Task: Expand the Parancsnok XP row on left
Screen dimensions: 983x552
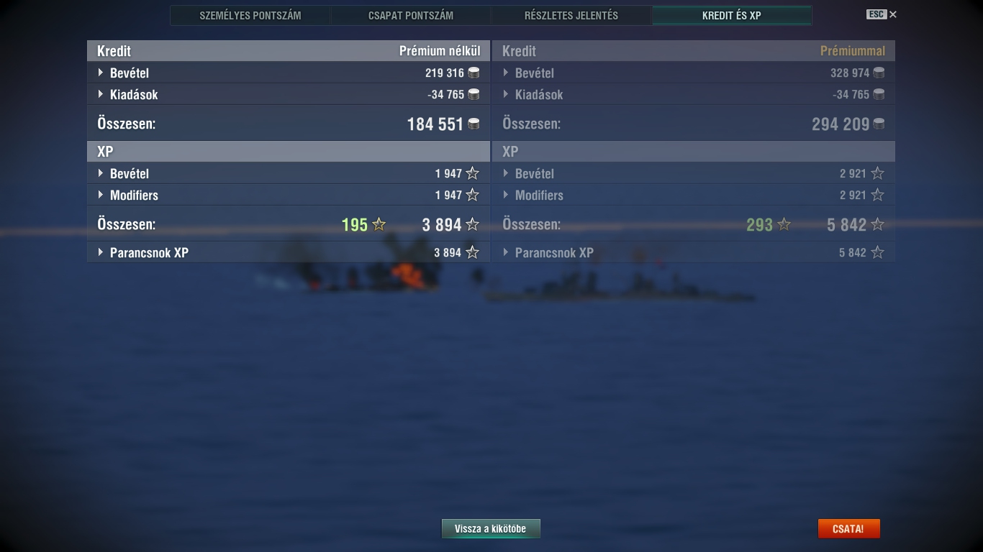Action: (288, 252)
